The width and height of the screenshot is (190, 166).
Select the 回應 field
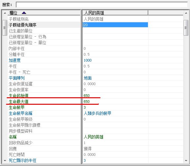[x=44, y=149]
